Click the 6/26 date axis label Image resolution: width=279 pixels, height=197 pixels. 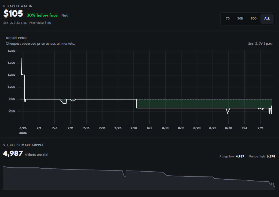point(23,128)
